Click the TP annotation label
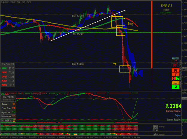 point(115,65)
